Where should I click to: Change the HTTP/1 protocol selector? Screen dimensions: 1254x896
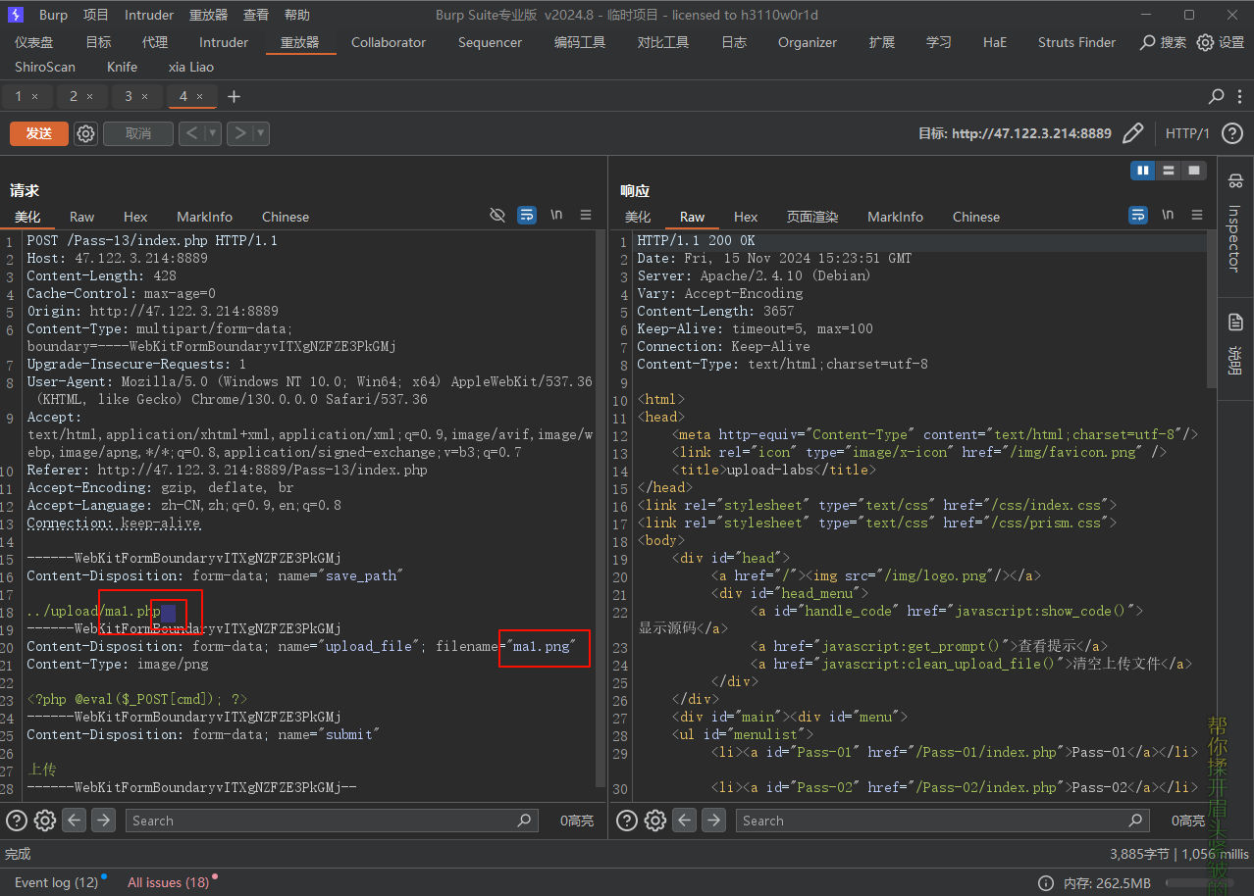pos(1187,133)
